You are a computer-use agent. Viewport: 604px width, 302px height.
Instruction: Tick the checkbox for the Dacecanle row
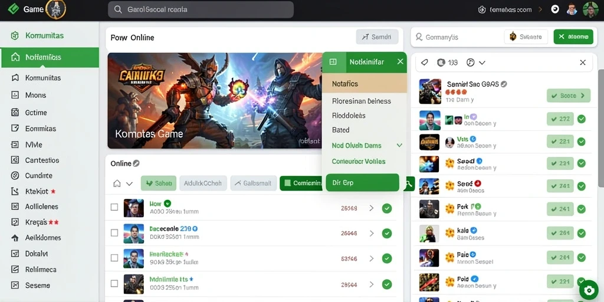click(x=114, y=232)
